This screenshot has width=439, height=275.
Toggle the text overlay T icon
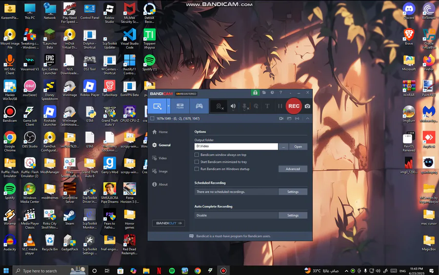pos(267,106)
